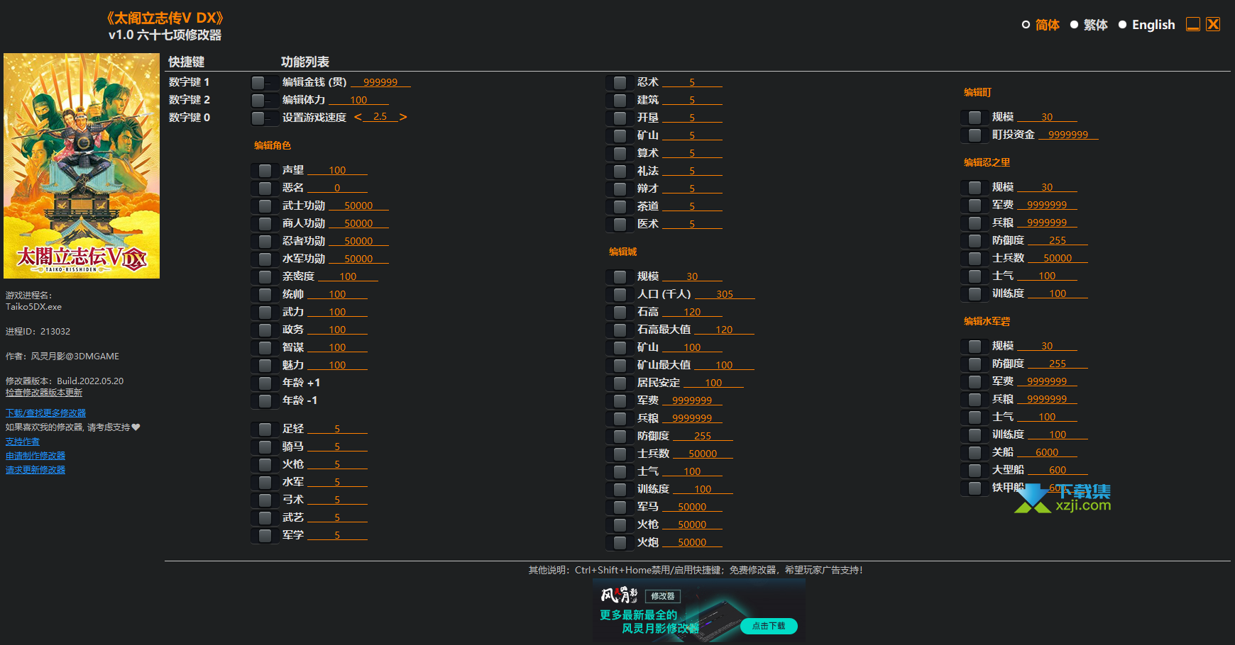Enable the 忍者功勋 checkbox
Viewport: 1235px width, 645px height.
tap(264, 241)
